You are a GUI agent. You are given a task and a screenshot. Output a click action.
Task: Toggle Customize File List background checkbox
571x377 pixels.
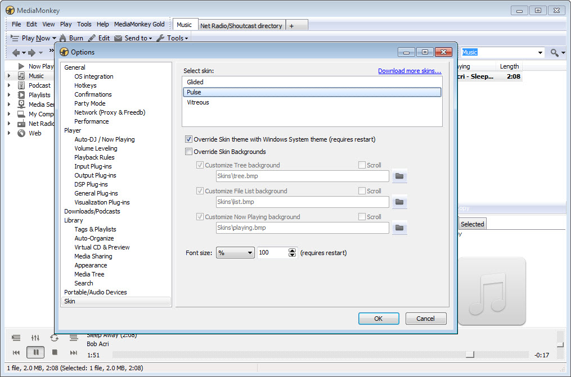point(200,191)
